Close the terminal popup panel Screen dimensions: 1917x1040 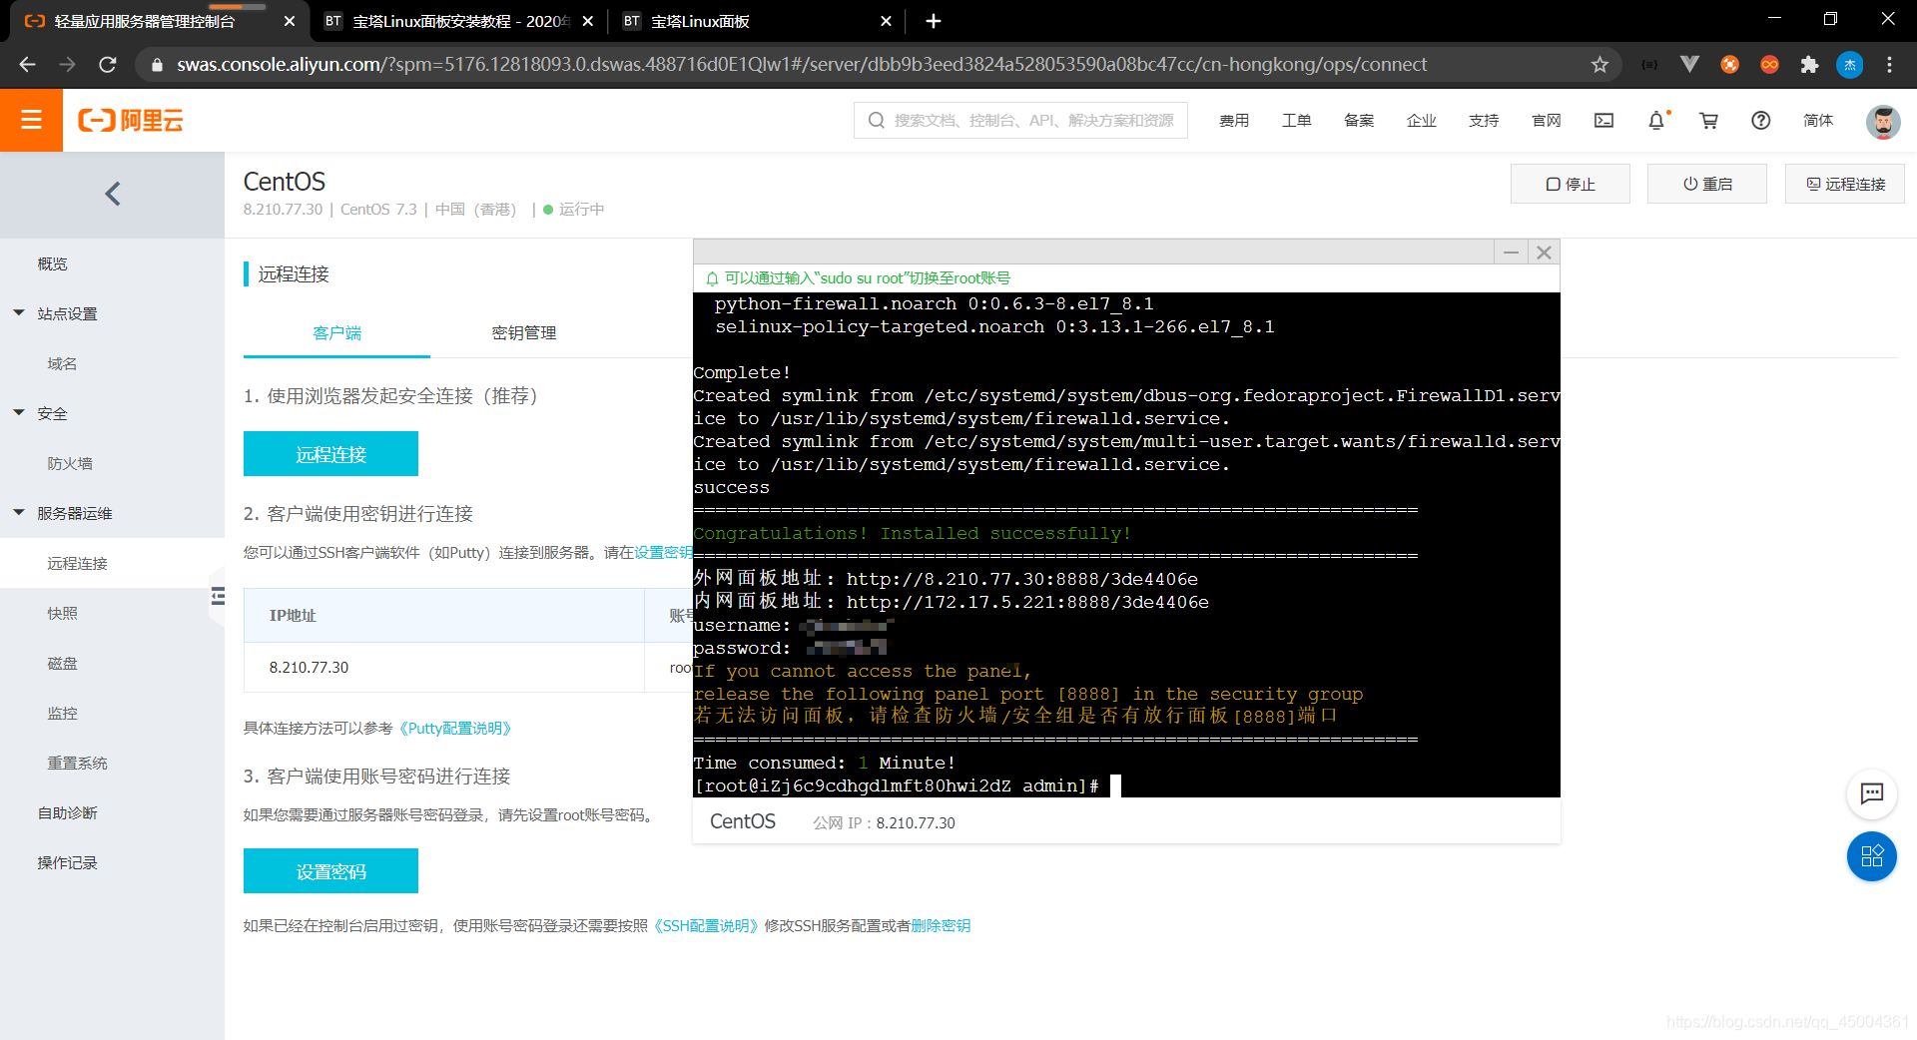[x=1544, y=253]
